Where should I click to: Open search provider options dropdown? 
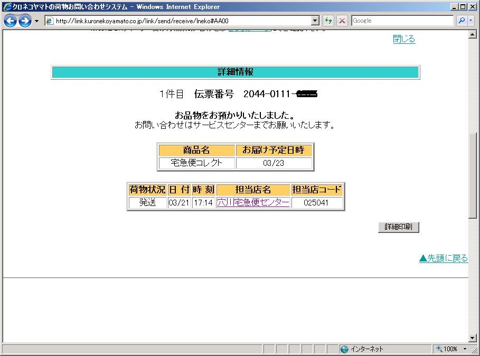pyautogui.click(x=471, y=21)
